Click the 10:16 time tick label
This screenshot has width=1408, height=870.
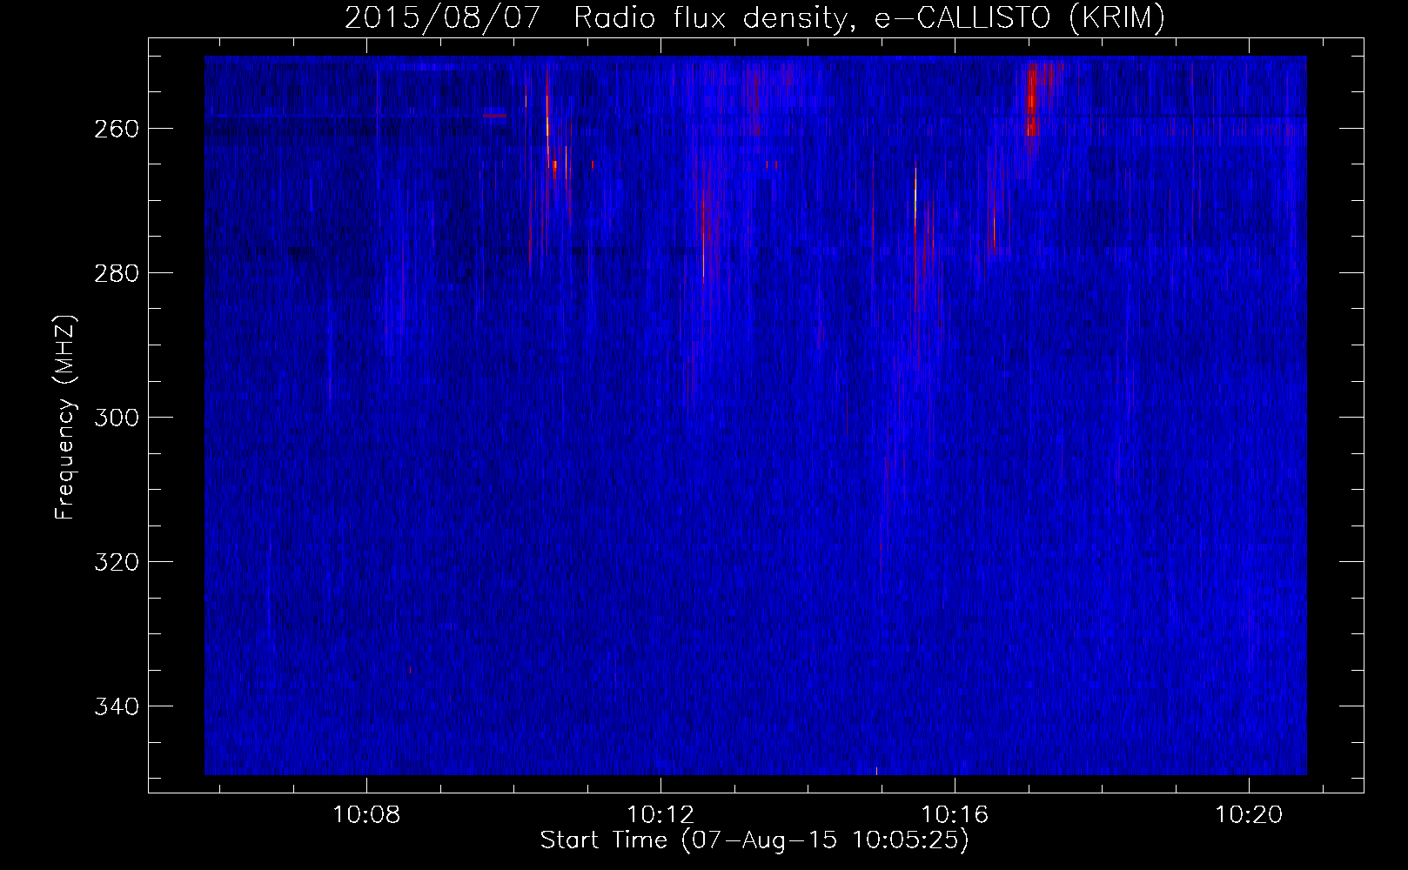(955, 815)
